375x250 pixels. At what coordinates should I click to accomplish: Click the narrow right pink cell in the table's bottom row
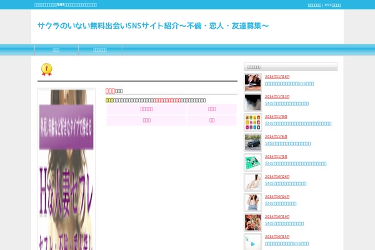[212, 121]
